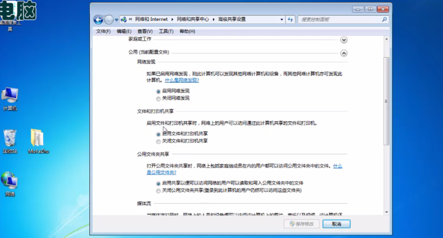Select 关闭公用文件夹共享 radio button
The width and height of the screenshot is (443, 238).
158,191
